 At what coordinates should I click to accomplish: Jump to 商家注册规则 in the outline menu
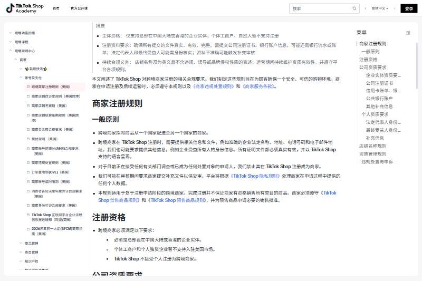(x=372, y=44)
